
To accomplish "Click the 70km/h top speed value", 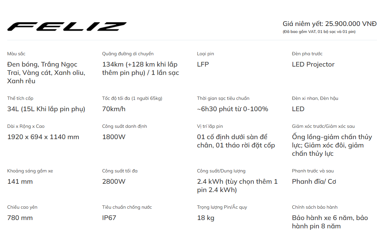I will (114, 109).
